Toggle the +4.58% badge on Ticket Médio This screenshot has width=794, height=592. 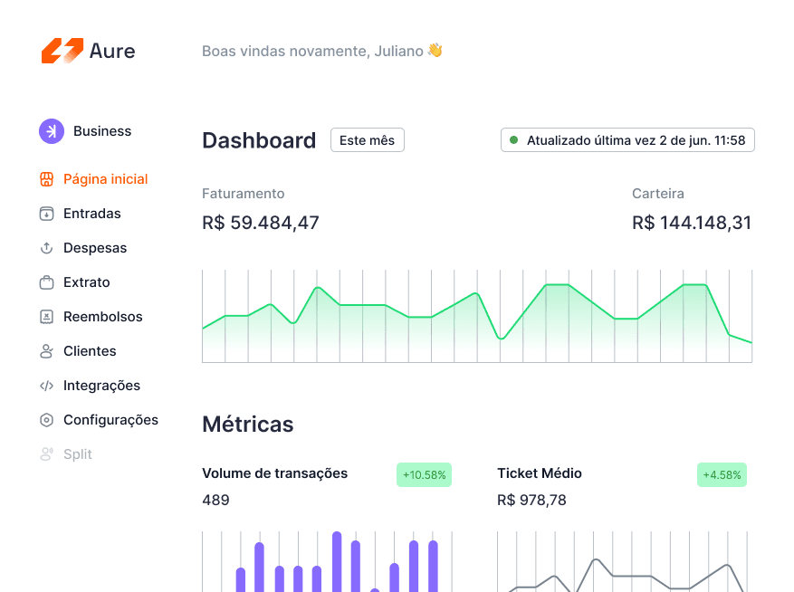click(722, 474)
